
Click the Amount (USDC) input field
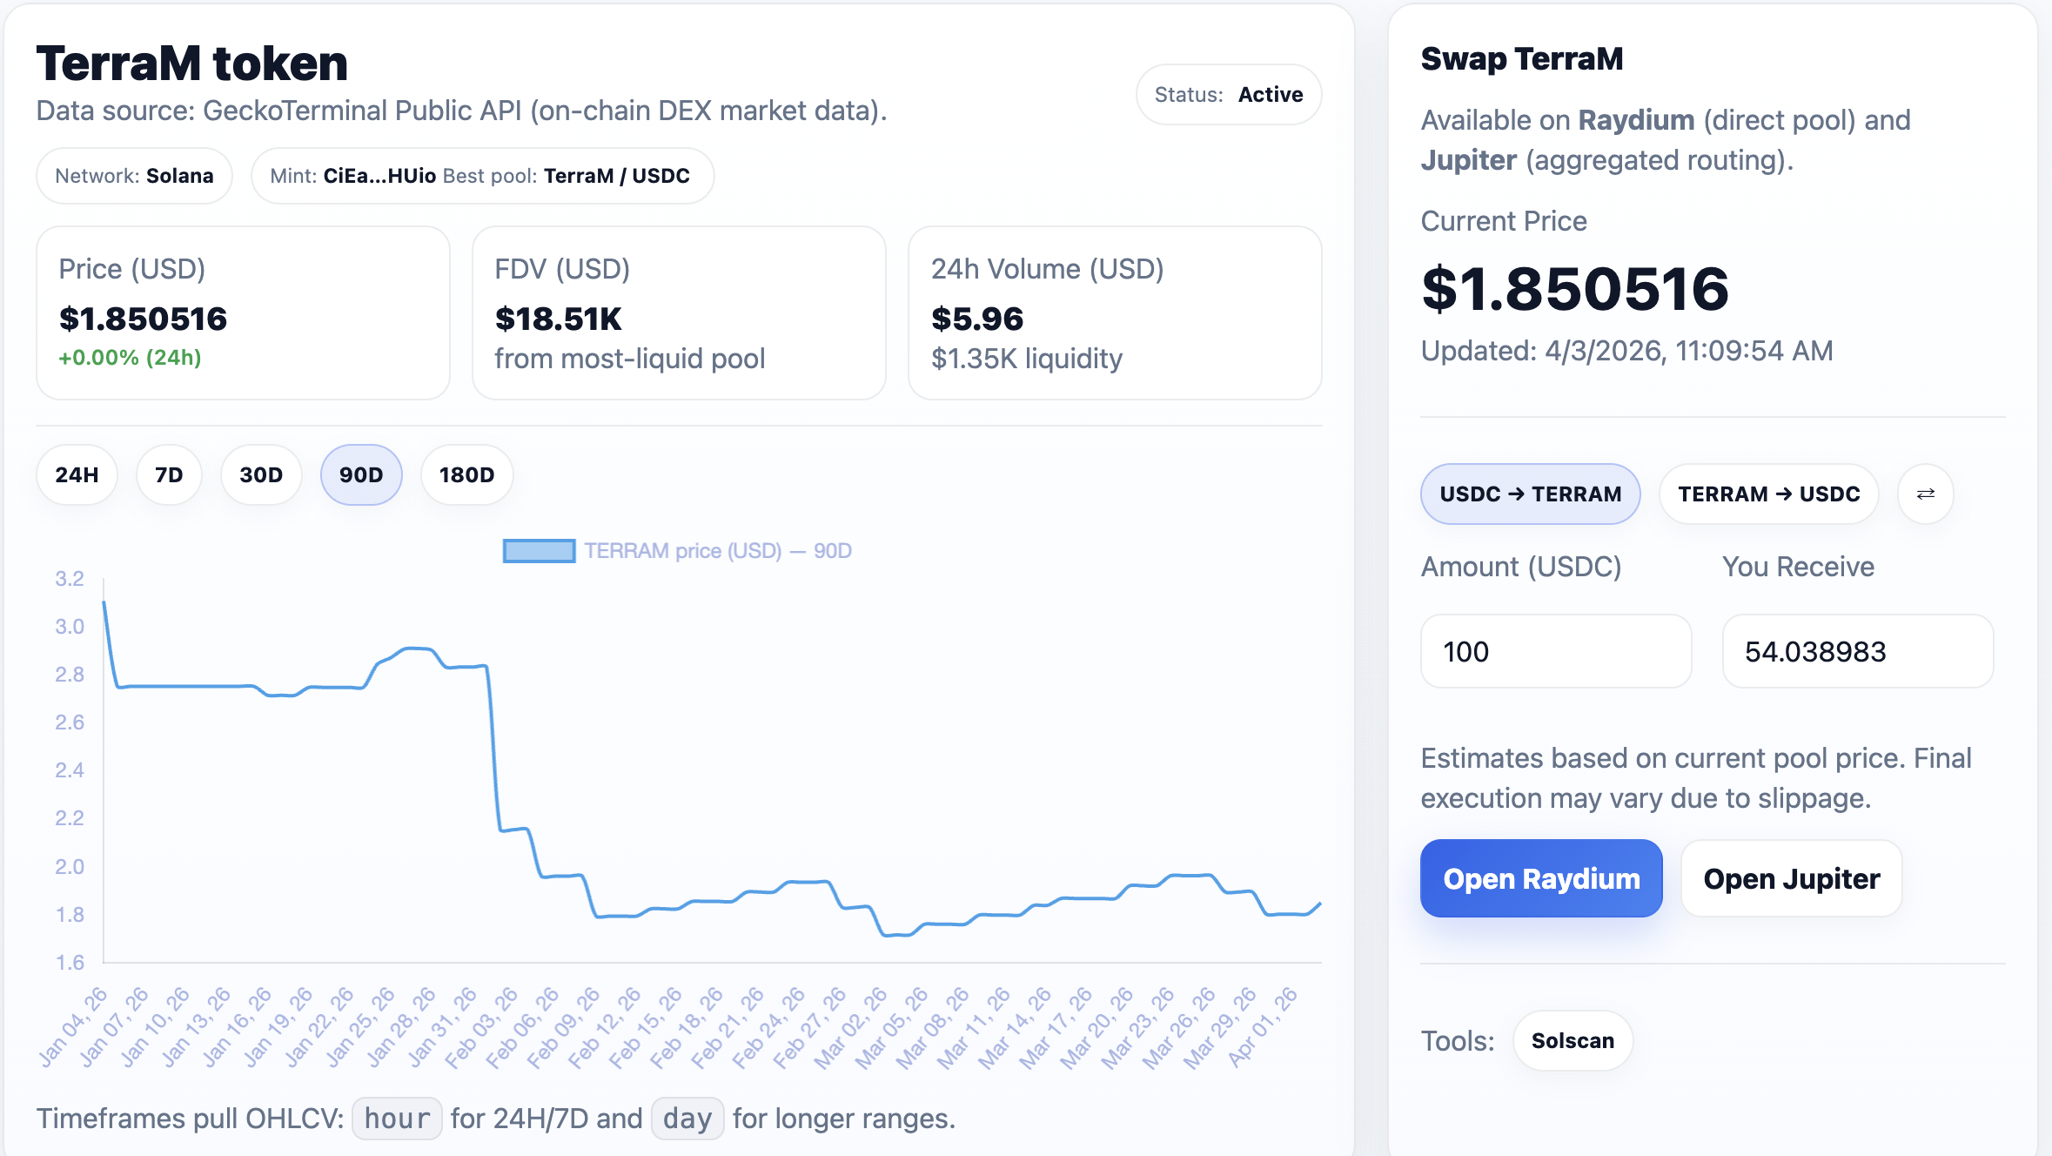1555,651
